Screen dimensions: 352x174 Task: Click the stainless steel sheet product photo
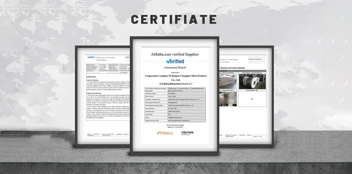tap(228, 81)
